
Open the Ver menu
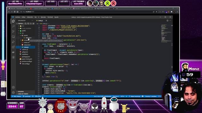coord(35,17)
